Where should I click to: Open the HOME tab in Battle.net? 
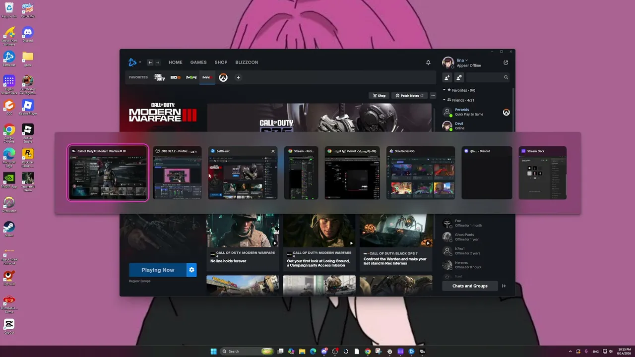click(x=176, y=62)
